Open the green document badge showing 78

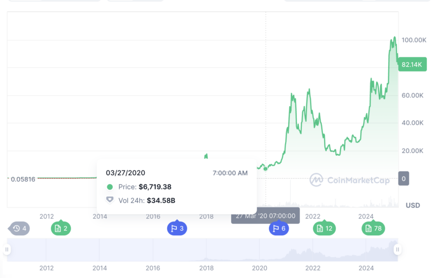pos(374,228)
